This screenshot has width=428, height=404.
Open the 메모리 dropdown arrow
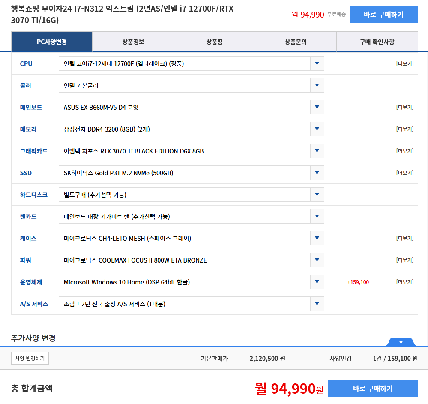tap(317, 129)
